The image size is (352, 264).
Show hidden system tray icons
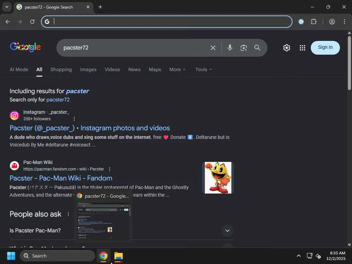[299, 256]
